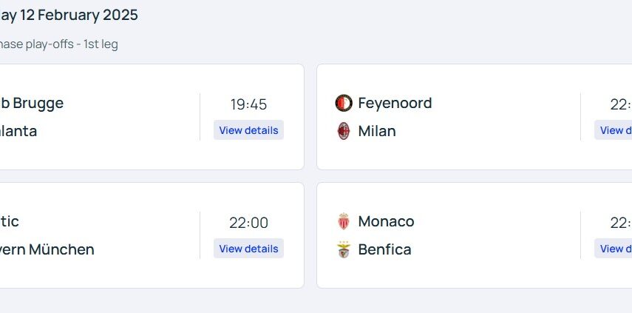Click the Feyenoord club crest
Viewport: 632px width, 313px height.
[344, 103]
